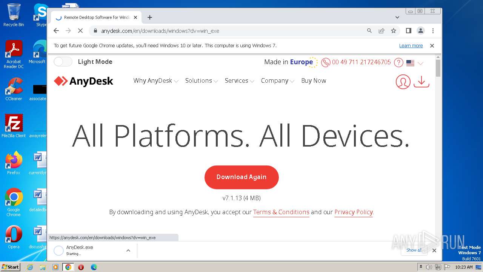
Task: Open FileZilla Client desktop icon
Action: (14, 126)
